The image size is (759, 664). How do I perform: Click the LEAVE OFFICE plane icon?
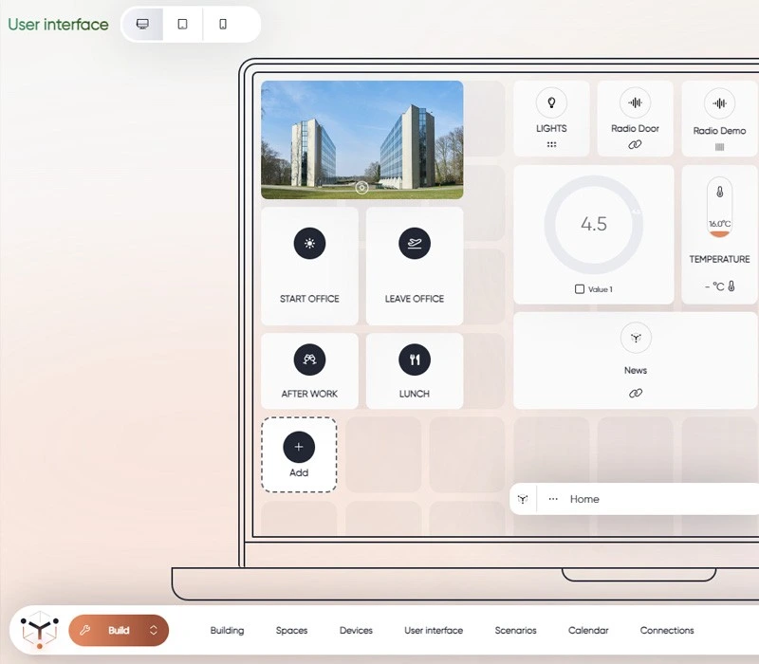pos(415,243)
